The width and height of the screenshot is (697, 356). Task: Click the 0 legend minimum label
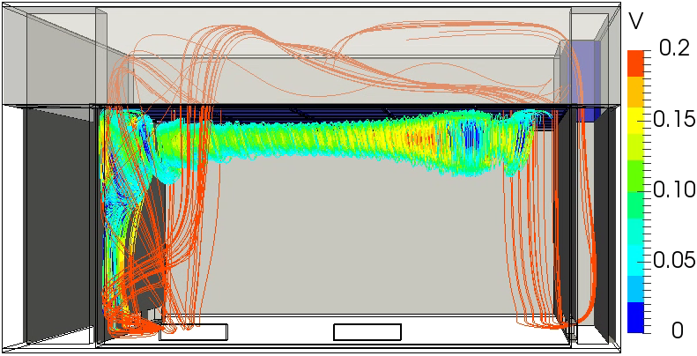676,330
